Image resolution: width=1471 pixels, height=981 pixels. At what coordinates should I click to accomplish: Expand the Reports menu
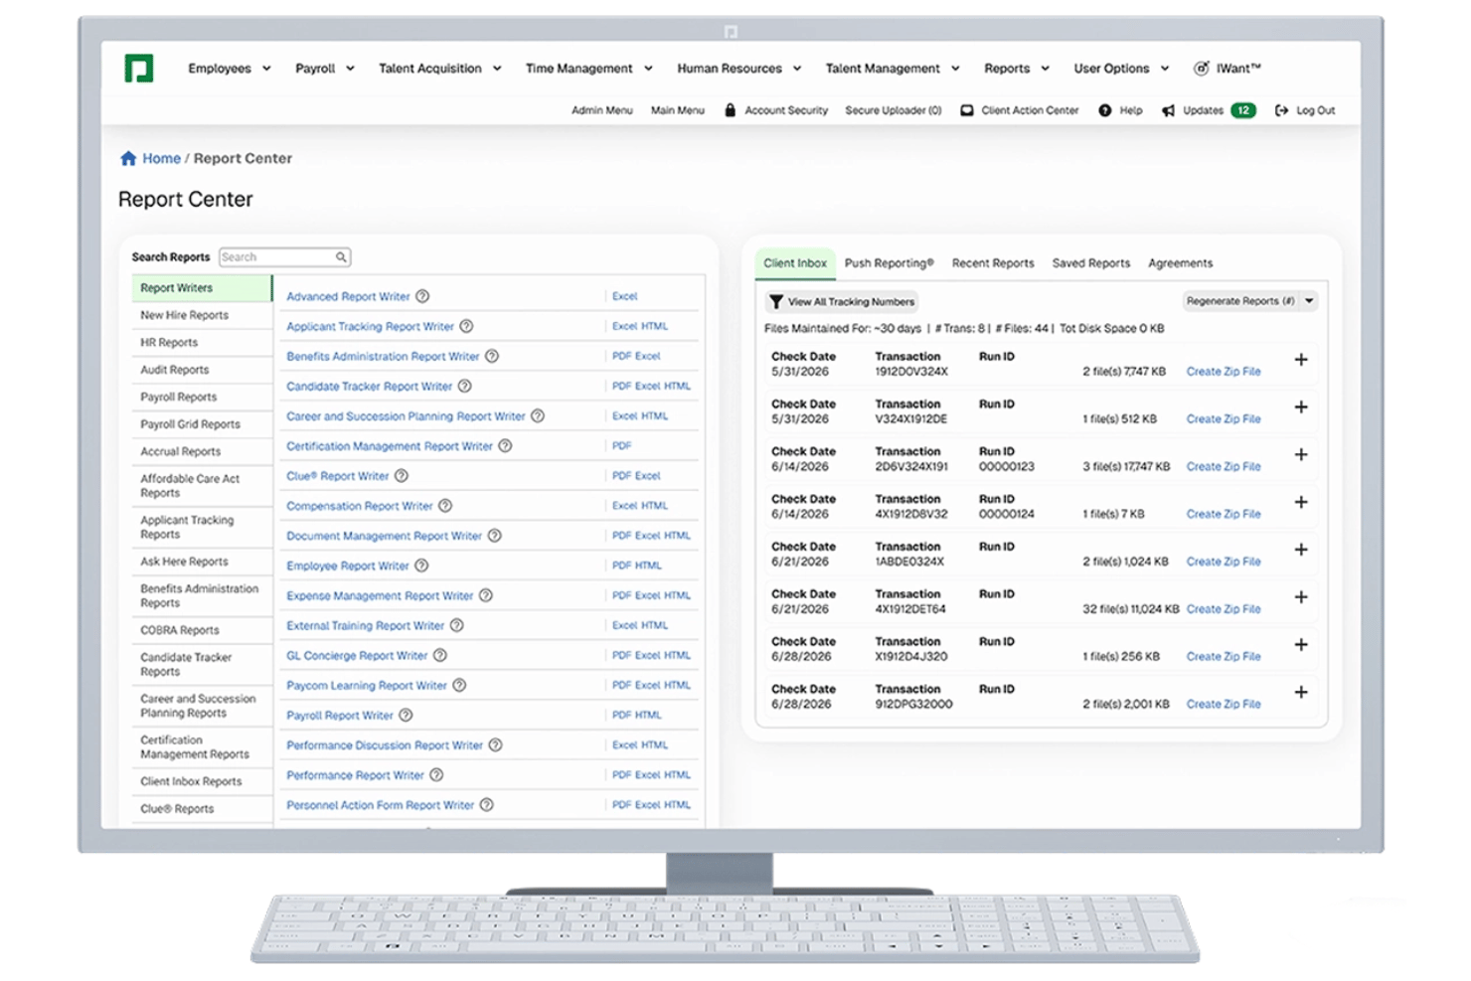tap(1016, 69)
